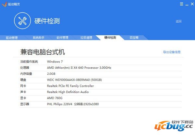Click Realtek High Definition Audio text

point(68,92)
